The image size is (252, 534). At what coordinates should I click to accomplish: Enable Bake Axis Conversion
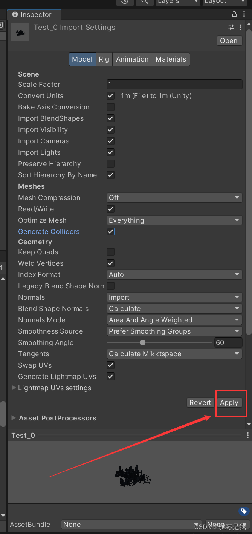(x=110, y=107)
